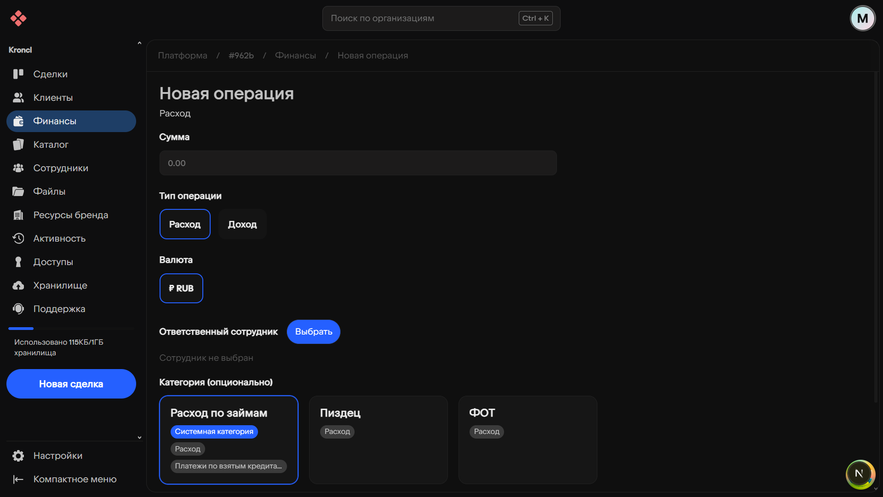Click the red diamond app logo
Screen dimensions: 883x497
click(18, 18)
